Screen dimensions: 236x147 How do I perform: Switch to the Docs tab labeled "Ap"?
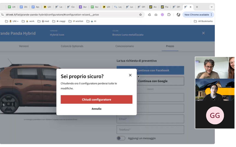(x=35, y=7)
